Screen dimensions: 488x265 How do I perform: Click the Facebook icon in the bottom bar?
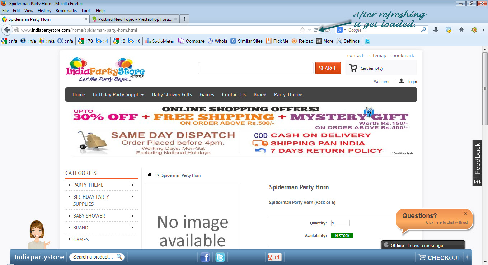(x=205, y=257)
